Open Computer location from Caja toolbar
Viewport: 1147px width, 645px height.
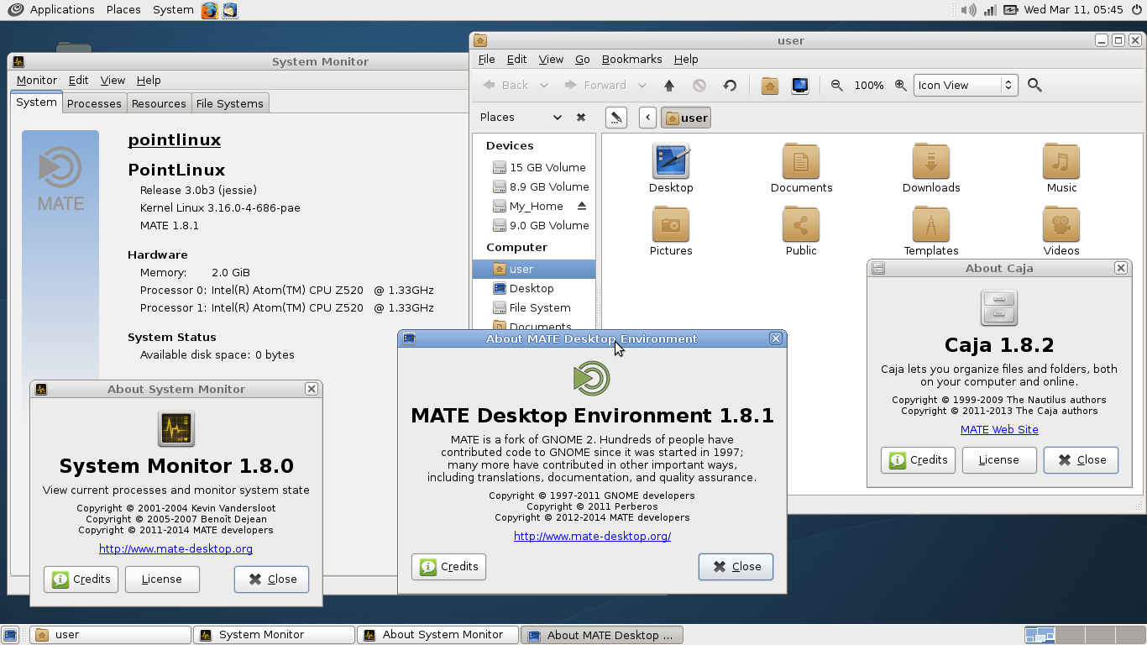point(800,85)
